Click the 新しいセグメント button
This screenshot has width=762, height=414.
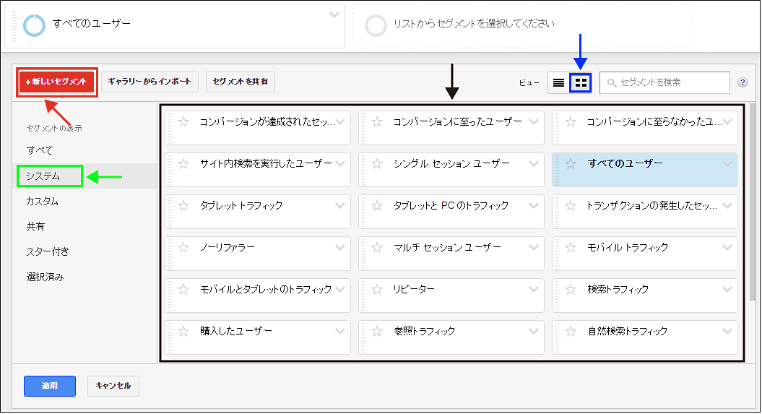(x=56, y=82)
